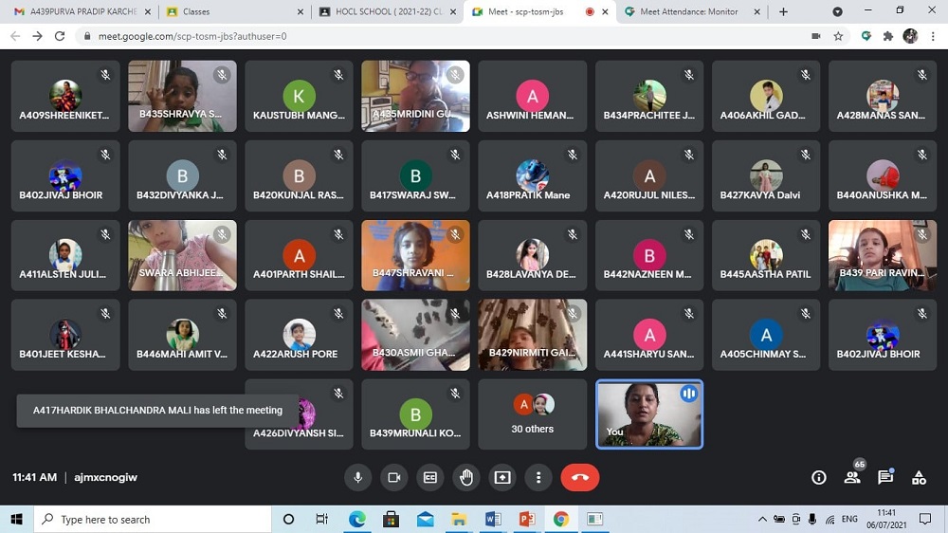Screen dimensions: 948x533
Task: Click the red leave call button
Action: 580,478
